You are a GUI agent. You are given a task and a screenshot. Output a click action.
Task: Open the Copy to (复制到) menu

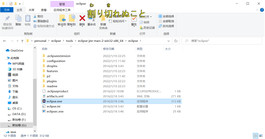coord(72,20)
